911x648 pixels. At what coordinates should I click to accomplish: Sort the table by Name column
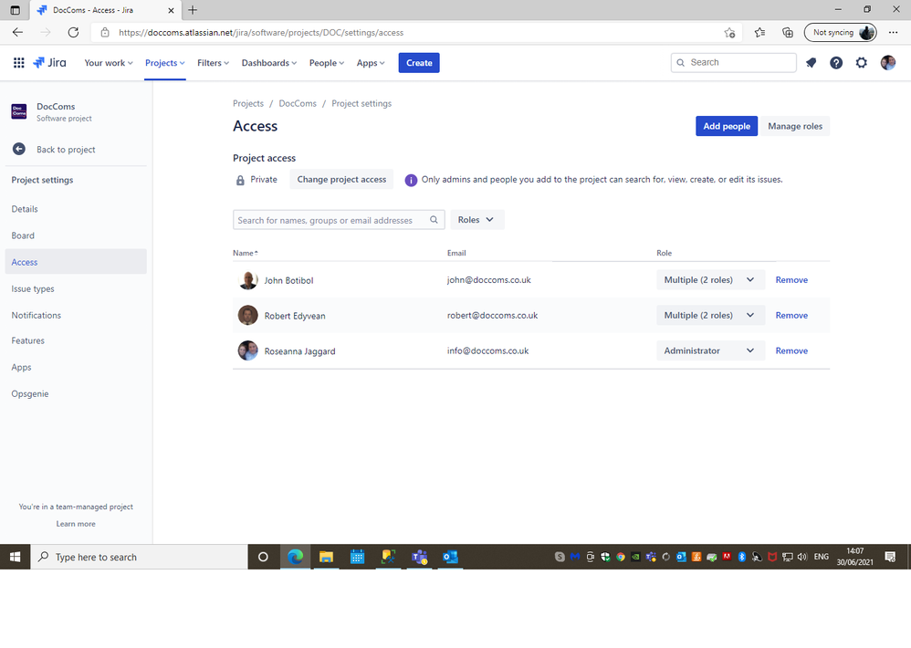[x=246, y=253]
